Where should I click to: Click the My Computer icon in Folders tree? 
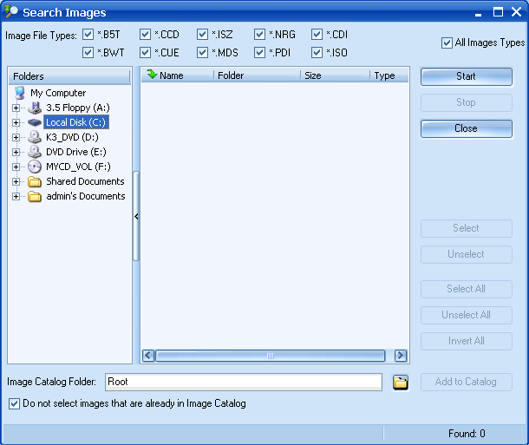click(x=20, y=93)
